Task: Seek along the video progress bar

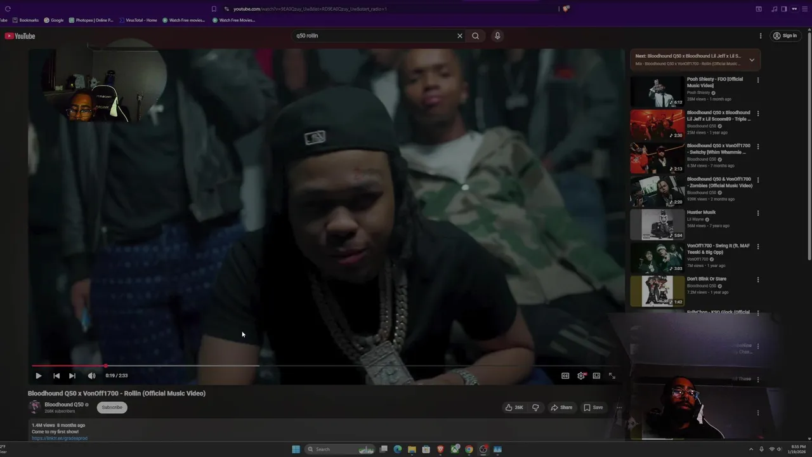Action: click(327, 366)
